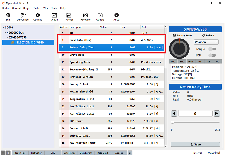Click the Scan toolbar icon
The height and width of the screenshot is (156, 225).
coord(8,17)
